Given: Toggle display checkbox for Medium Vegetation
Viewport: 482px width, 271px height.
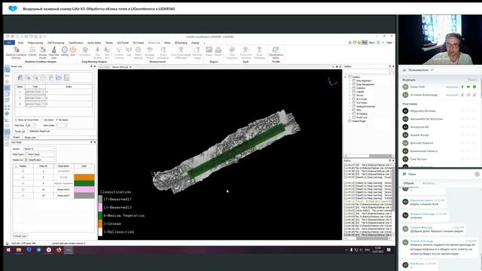Looking at the screenshot, I should tap(23, 184).
